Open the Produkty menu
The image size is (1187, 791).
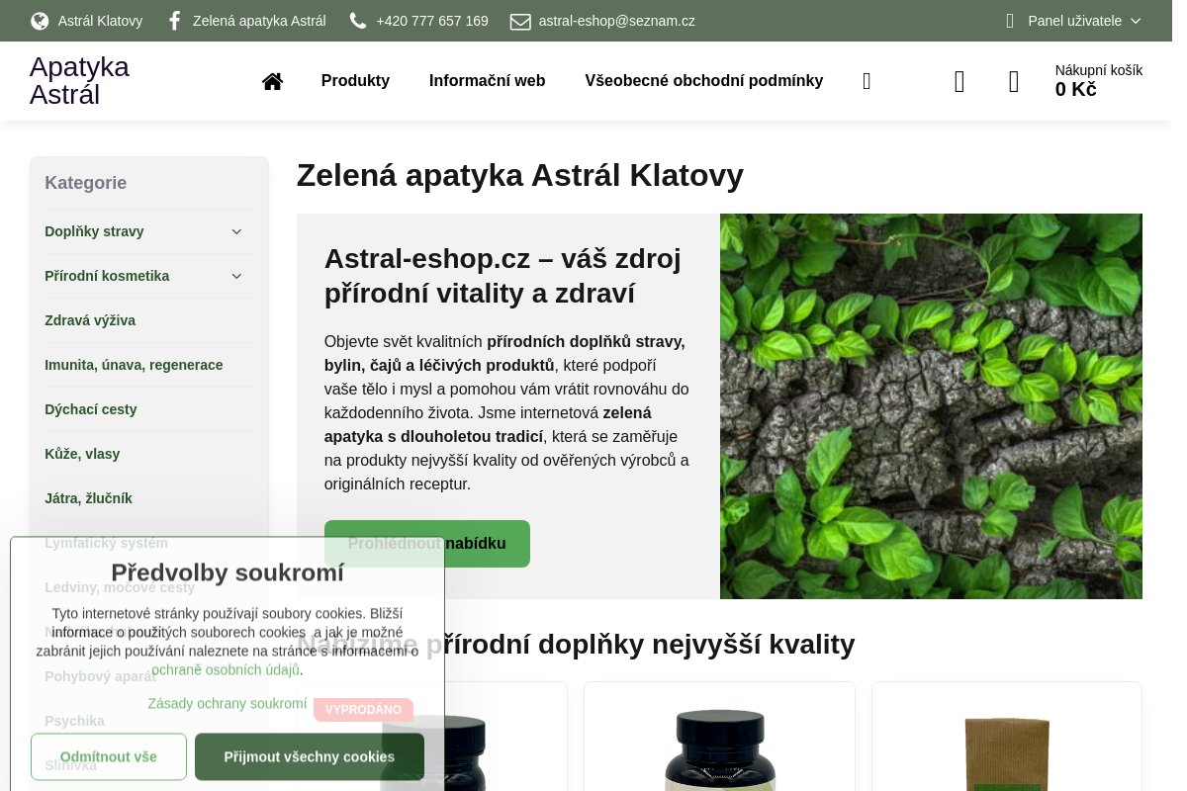tap(355, 81)
